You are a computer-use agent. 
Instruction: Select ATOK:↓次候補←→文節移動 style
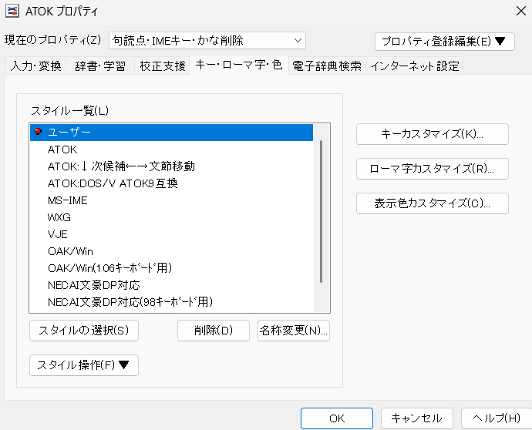tap(171, 166)
